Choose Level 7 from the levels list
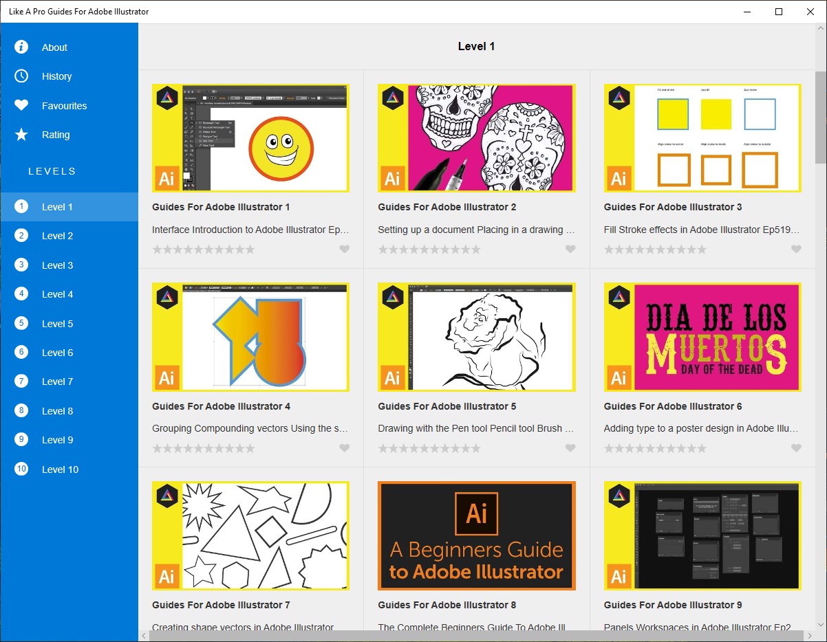Image resolution: width=827 pixels, height=642 pixels. point(69,381)
